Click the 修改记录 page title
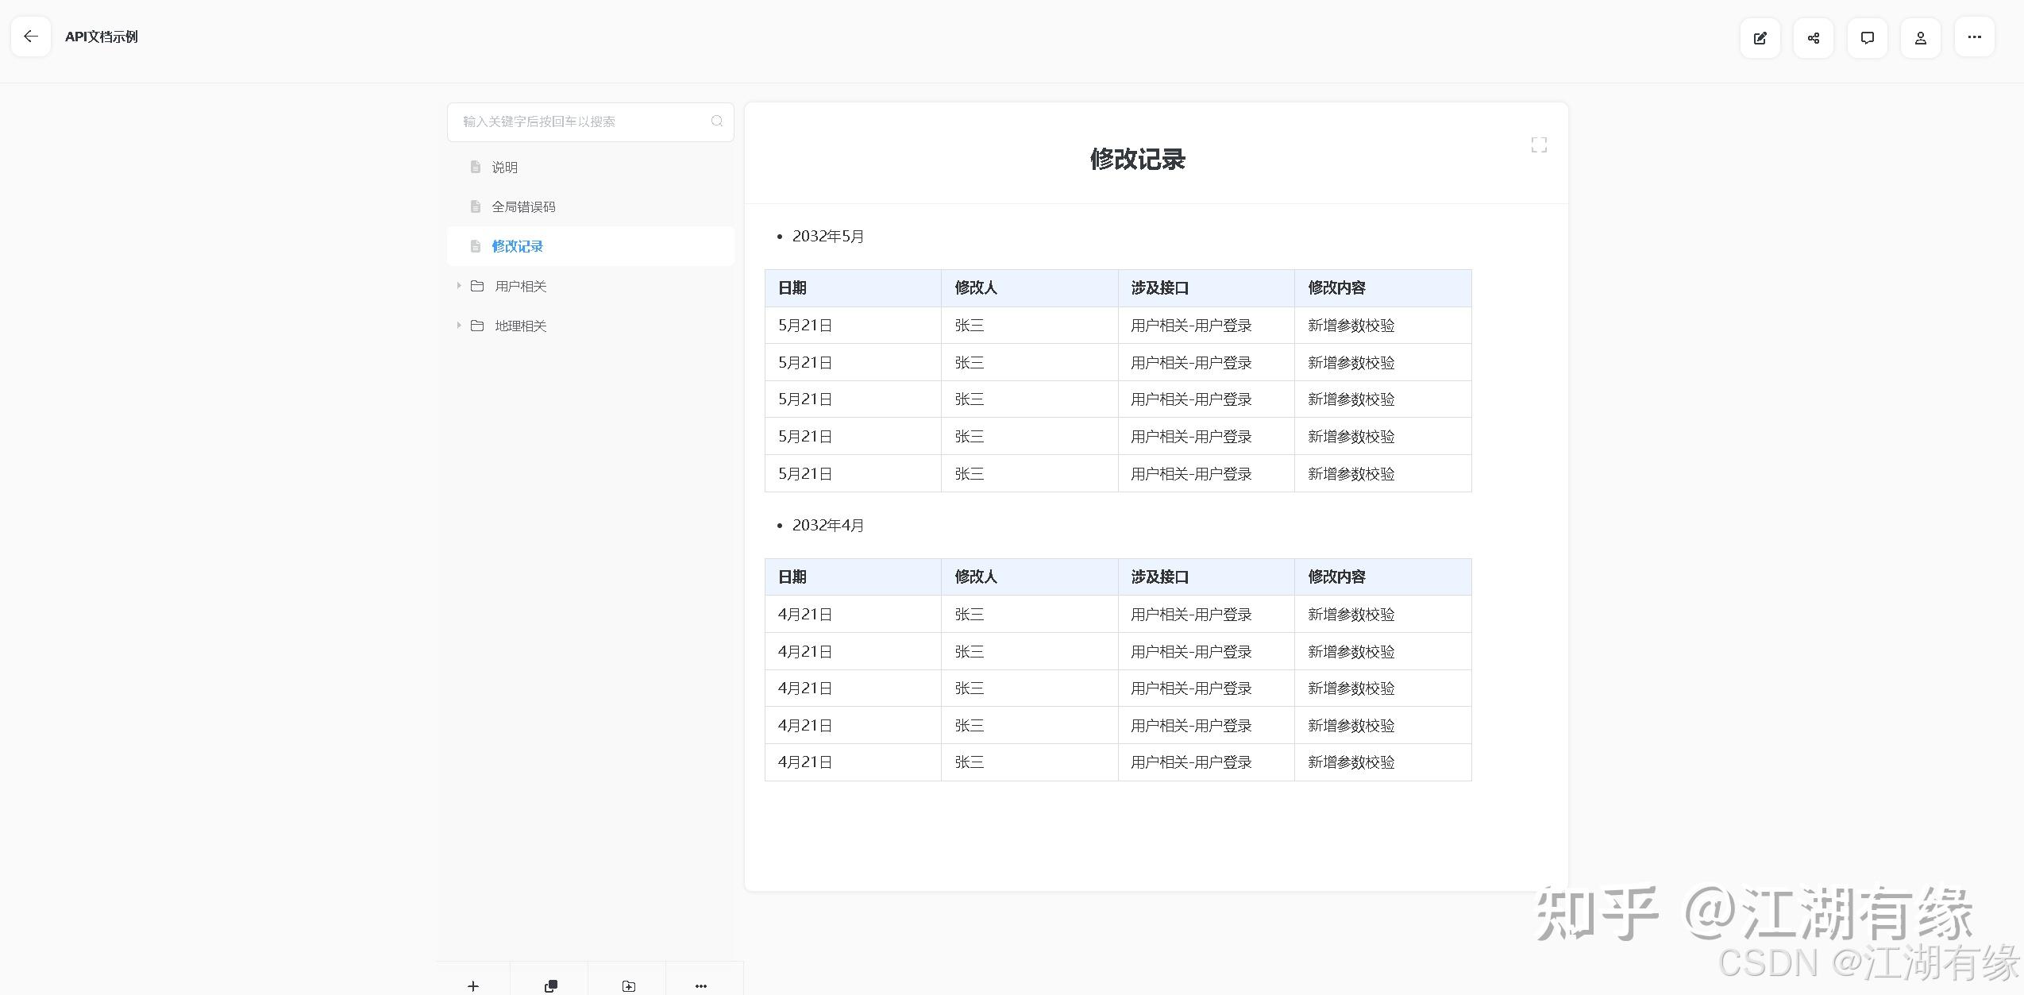The height and width of the screenshot is (995, 2024). point(1137,160)
